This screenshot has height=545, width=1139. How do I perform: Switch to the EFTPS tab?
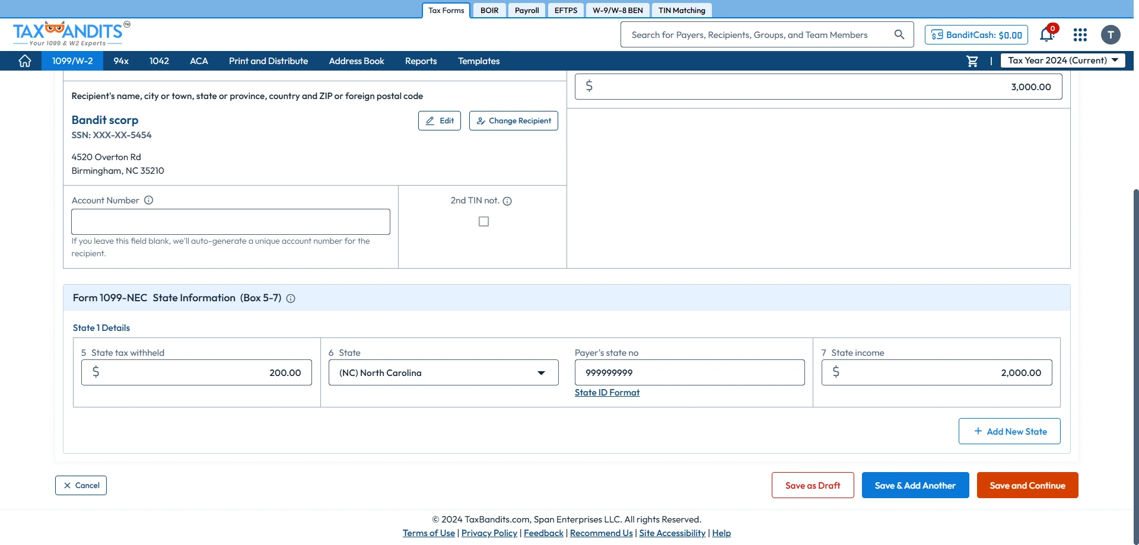(x=566, y=10)
